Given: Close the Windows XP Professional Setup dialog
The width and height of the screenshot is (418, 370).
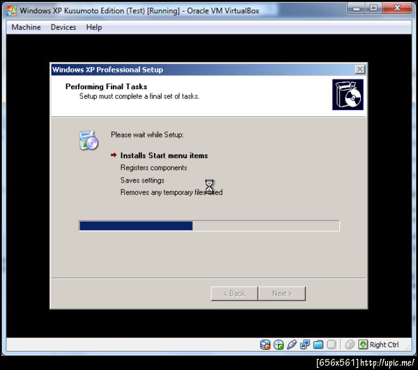Looking at the screenshot, I should [360, 70].
